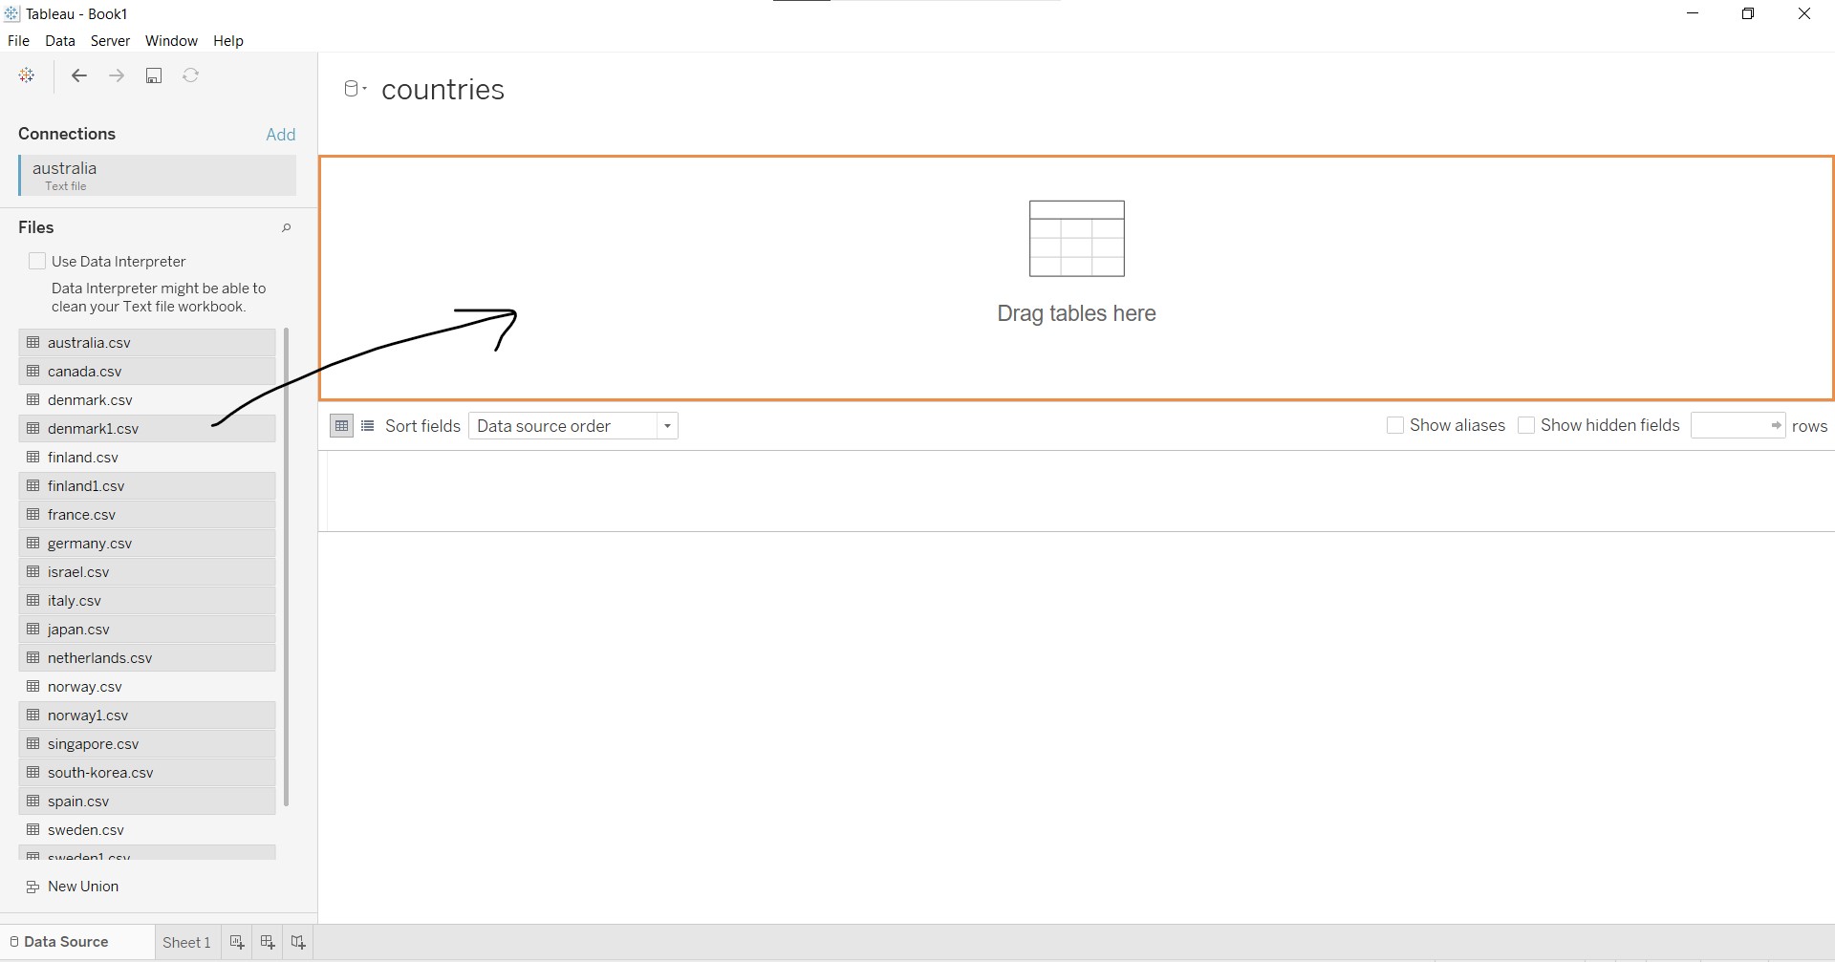1835x962 pixels.
Task: Click the save icon in the toolbar
Action: point(154,75)
